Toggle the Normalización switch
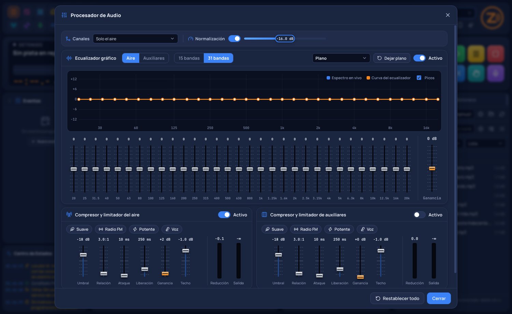Viewport: 512px width, 314px height. pos(234,39)
